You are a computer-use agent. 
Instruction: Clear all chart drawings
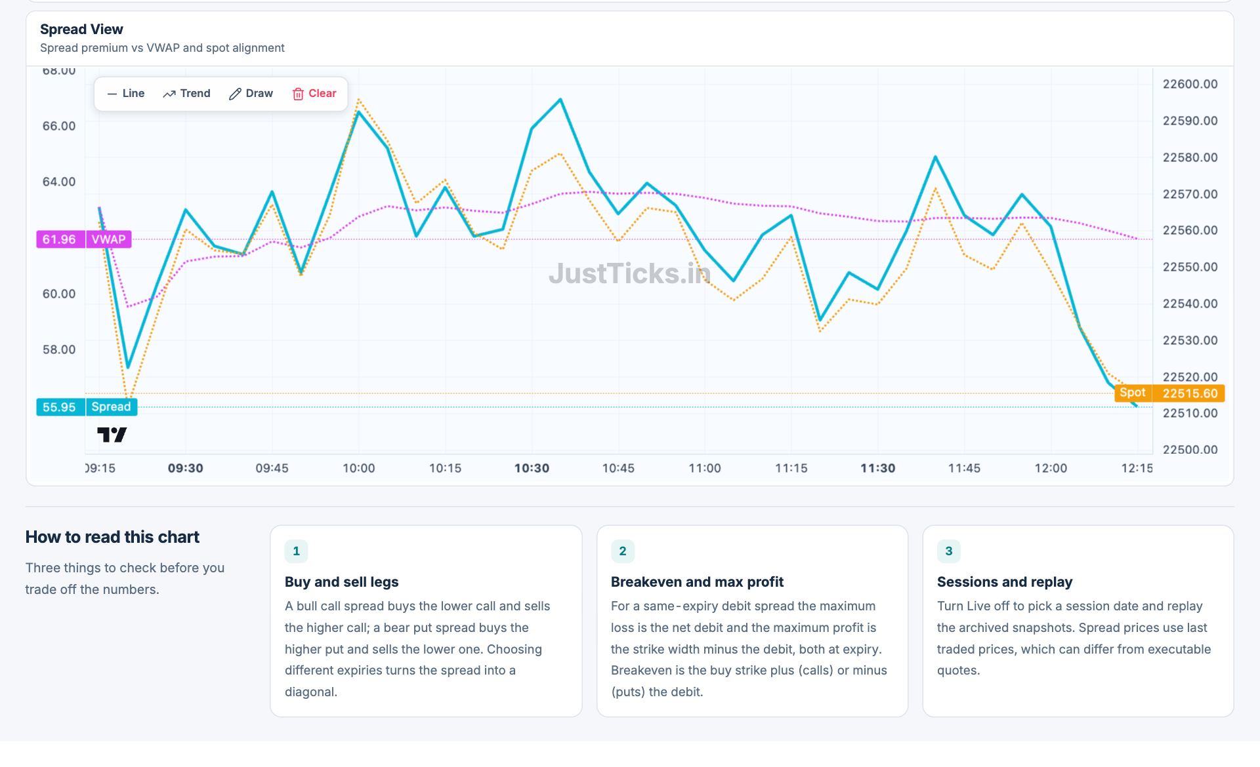point(314,94)
